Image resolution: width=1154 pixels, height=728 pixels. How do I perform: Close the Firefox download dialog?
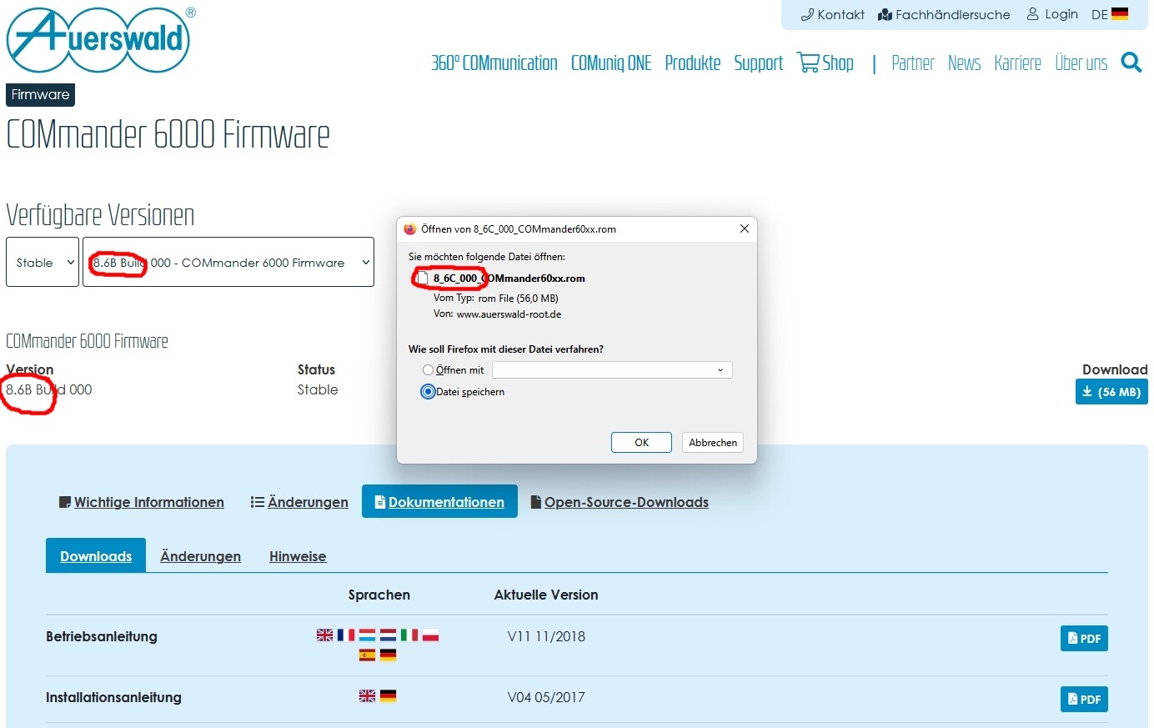coord(744,228)
